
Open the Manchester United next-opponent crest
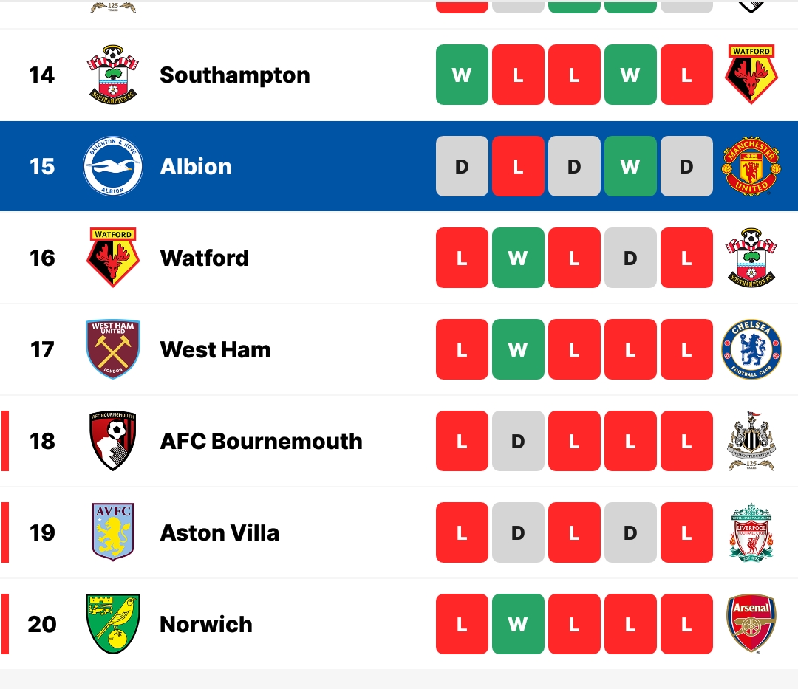click(x=751, y=165)
